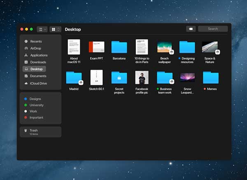Open the Designing resources folder
Image resolution: width=247 pixels, height=180 pixels.
click(x=187, y=47)
